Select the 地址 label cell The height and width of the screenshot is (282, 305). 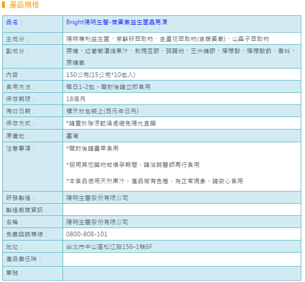pyautogui.click(x=33, y=247)
